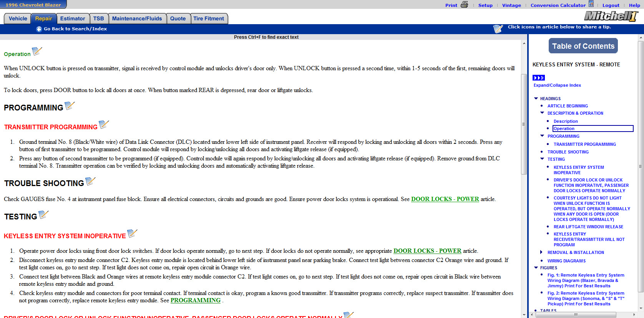Open DOOR LOCKS - POWER link in step 1
Screen dimensions: 644x318
coord(427,251)
